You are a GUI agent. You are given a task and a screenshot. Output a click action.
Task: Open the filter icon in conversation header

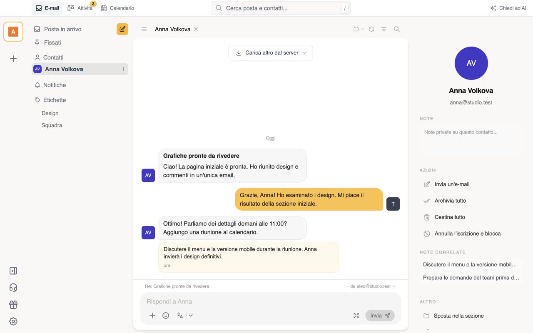point(384,29)
